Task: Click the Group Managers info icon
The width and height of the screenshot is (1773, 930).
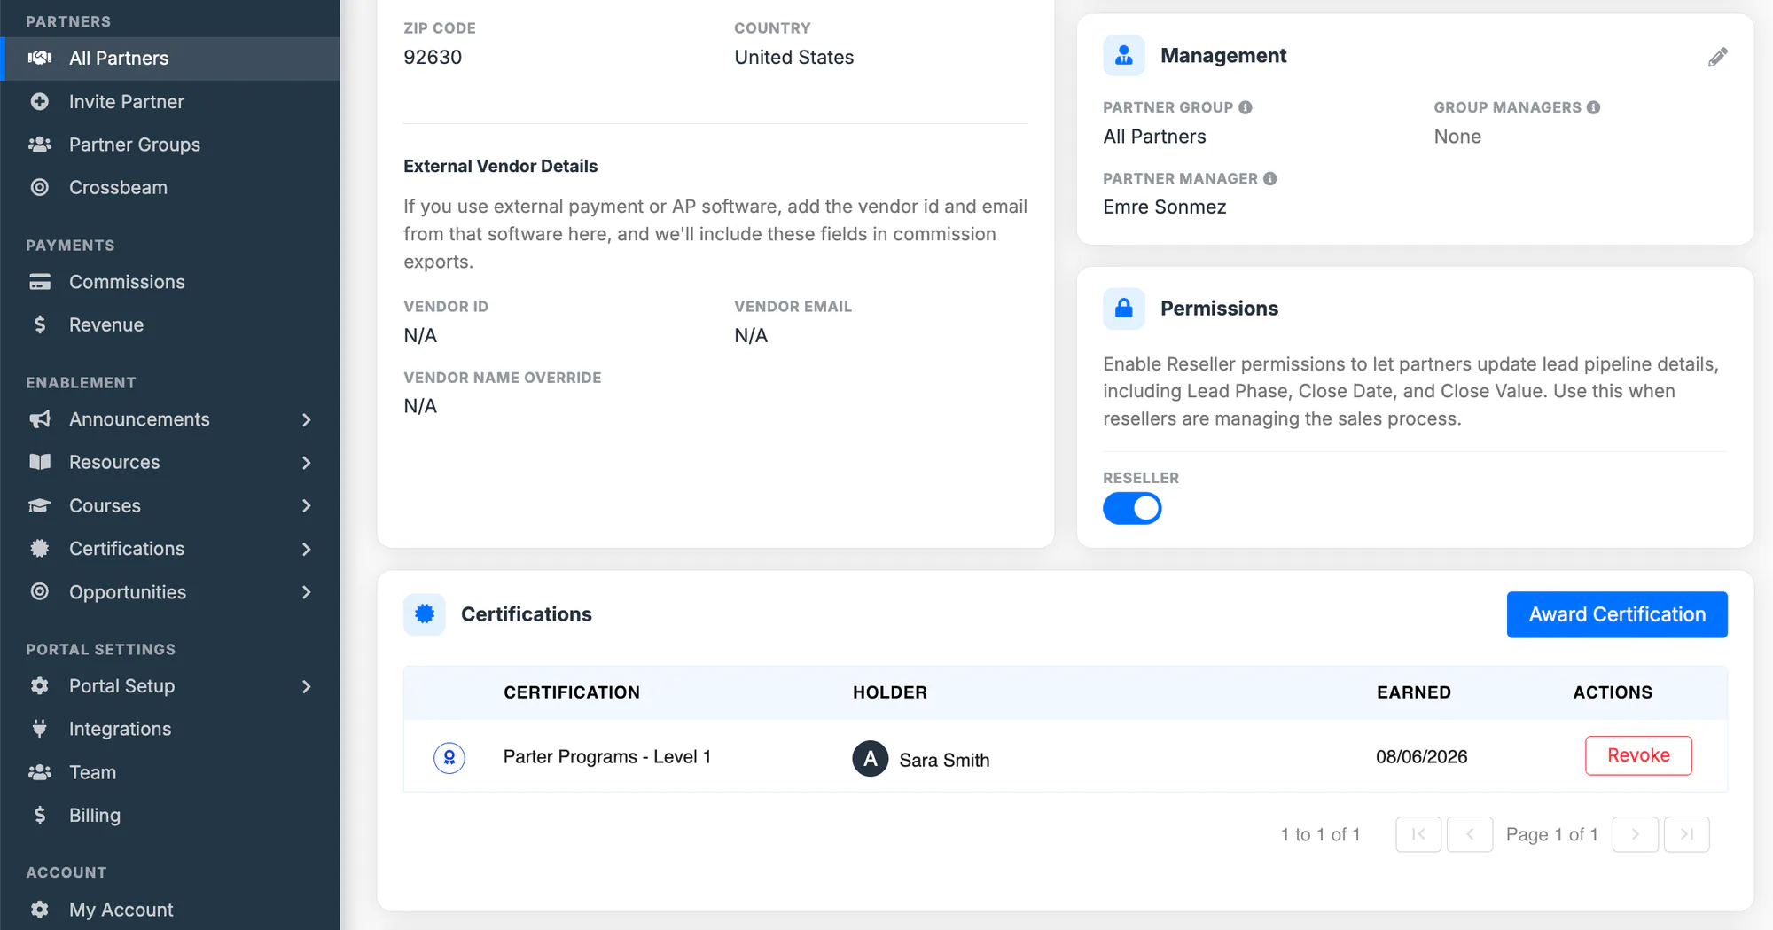Action: tap(1594, 107)
